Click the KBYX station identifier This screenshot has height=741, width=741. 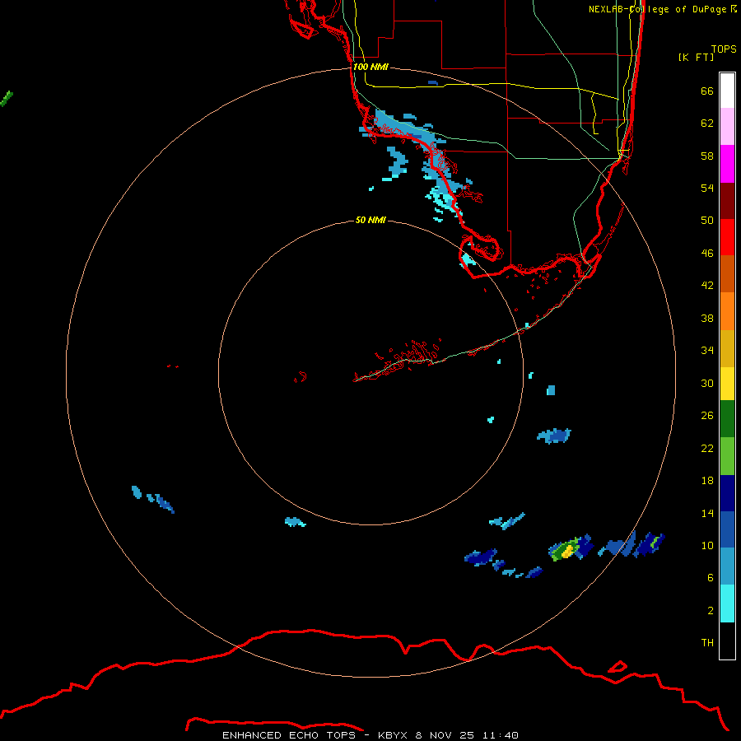[x=392, y=735]
